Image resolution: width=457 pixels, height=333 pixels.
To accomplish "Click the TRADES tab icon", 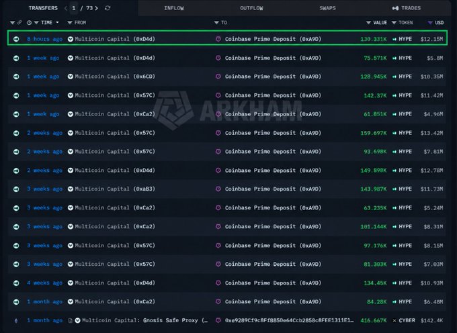I will (x=395, y=8).
